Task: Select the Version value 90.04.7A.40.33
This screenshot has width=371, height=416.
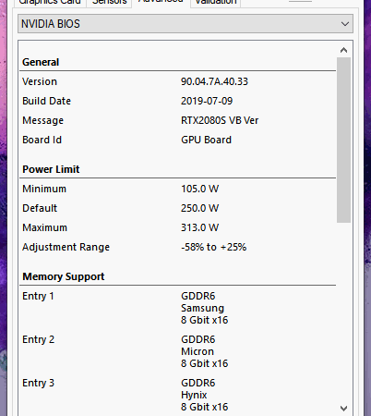Action: pos(214,81)
